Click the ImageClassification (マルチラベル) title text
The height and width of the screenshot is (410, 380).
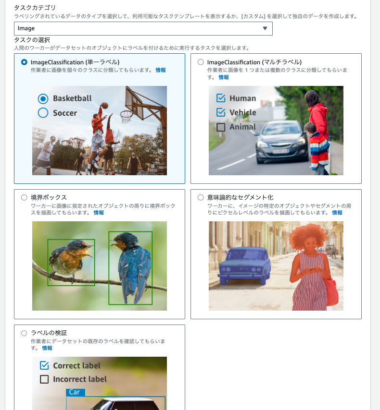pos(254,62)
